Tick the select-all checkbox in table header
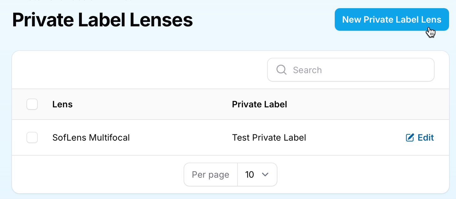Image resolution: width=456 pixels, height=199 pixels. [32, 104]
